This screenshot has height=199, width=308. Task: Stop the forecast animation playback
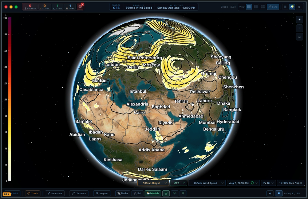(279, 193)
